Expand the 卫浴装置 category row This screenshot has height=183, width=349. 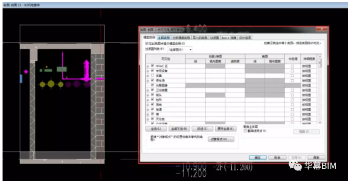[148, 90]
